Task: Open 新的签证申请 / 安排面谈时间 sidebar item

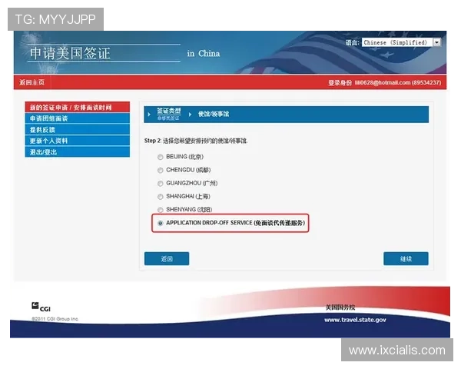Action: point(78,107)
